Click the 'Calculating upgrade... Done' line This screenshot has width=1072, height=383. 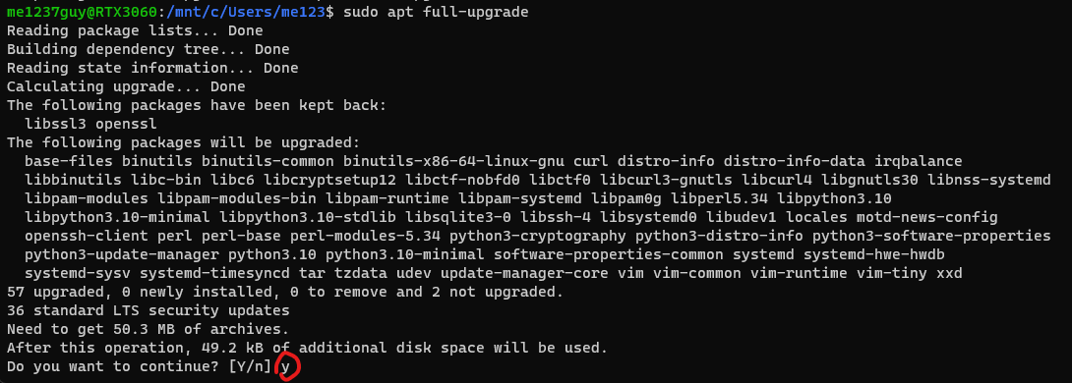pyautogui.click(x=126, y=86)
